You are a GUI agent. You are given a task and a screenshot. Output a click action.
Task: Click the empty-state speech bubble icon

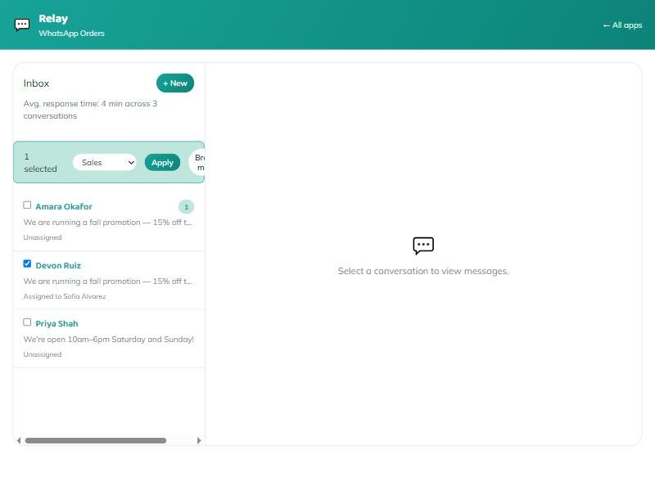pyautogui.click(x=423, y=245)
